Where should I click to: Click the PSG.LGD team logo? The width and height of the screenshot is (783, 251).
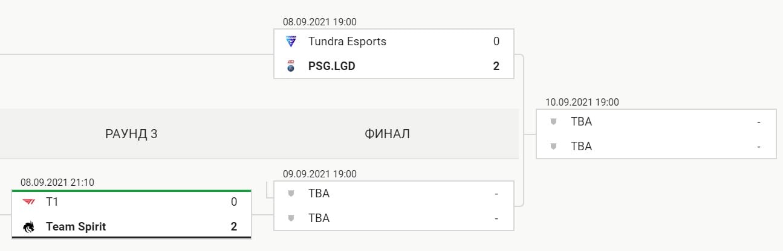(291, 66)
